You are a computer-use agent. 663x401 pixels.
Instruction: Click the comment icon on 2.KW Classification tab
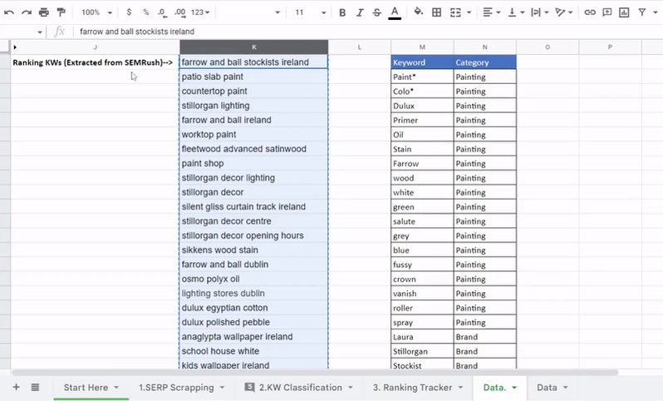(x=249, y=387)
